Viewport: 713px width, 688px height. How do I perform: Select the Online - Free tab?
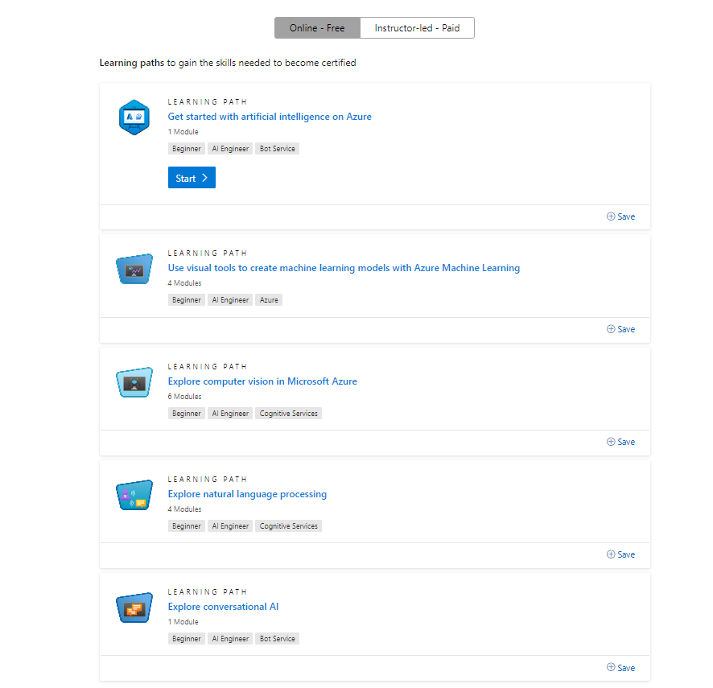pyautogui.click(x=317, y=27)
